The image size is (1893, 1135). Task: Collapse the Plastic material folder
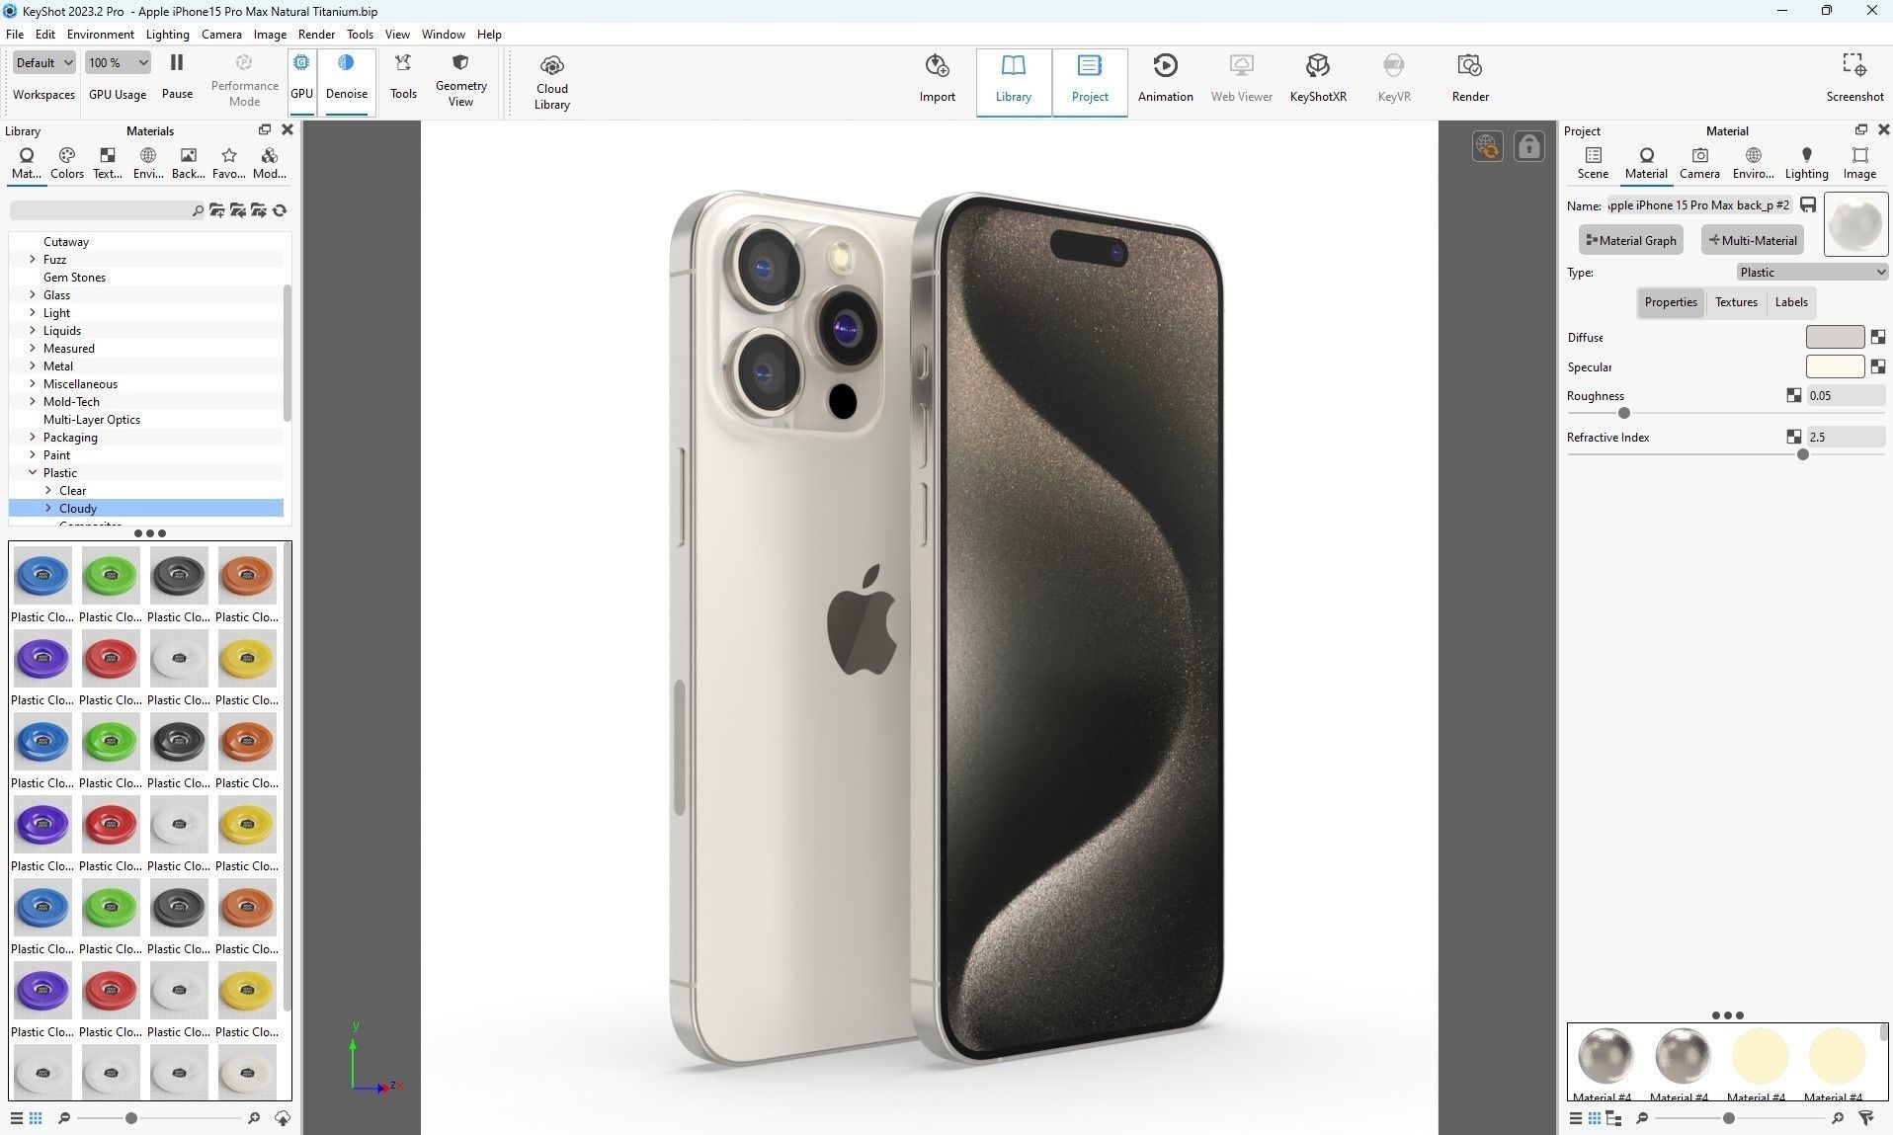[x=33, y=472]
